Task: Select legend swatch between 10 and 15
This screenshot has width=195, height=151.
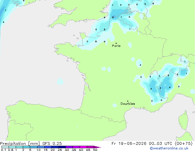Action: coord(41,147)
